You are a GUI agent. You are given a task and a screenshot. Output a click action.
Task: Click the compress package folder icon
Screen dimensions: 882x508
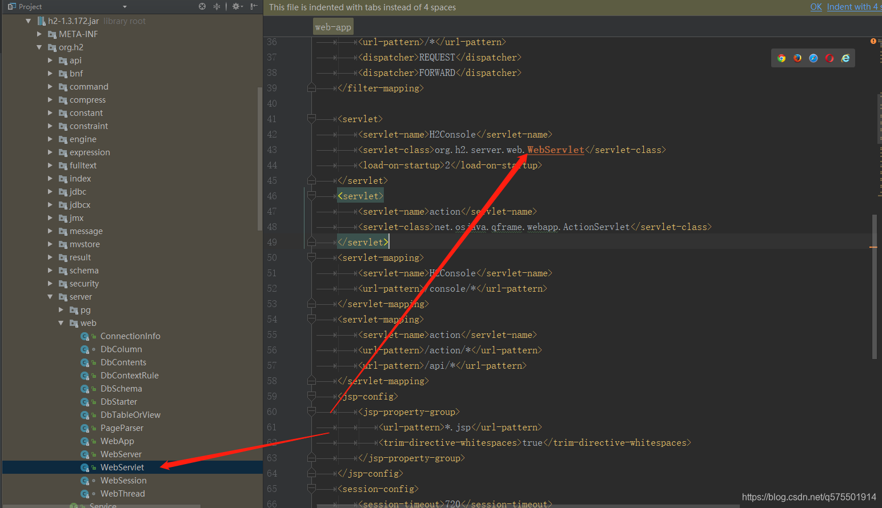point(63,100)
